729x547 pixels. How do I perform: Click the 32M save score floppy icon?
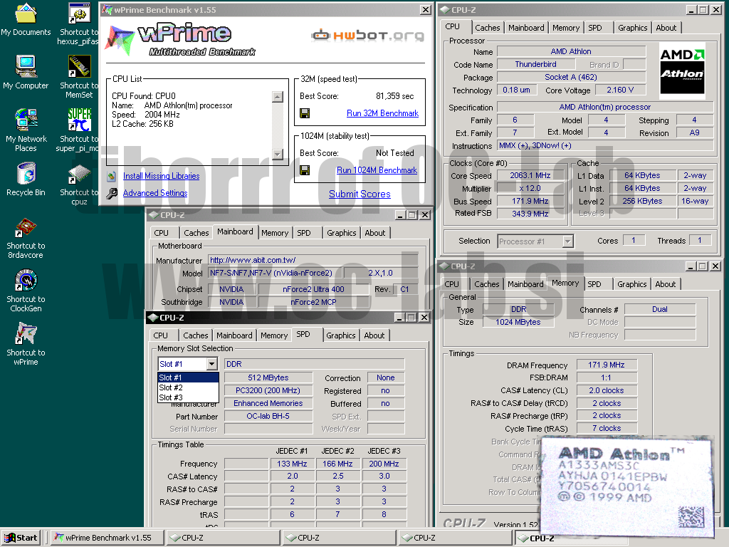click(305, 113)
